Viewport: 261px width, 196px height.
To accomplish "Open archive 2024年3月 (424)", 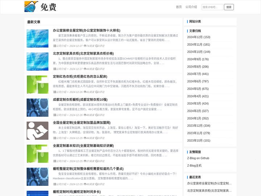I will [x=198, y=103].
